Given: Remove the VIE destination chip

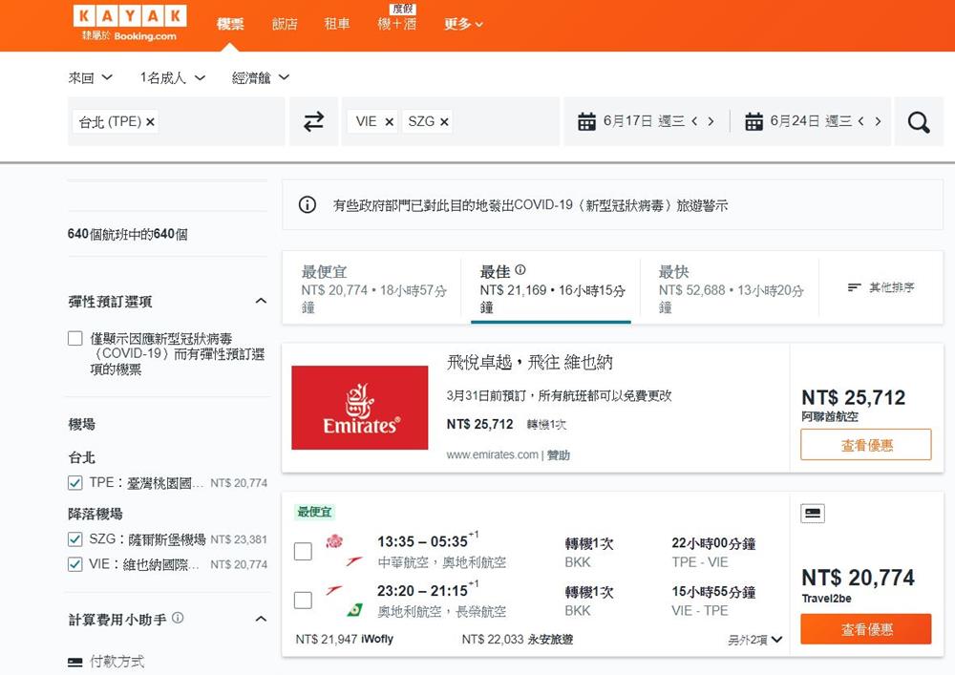Looking at the screenshot, I should point(389,122).
